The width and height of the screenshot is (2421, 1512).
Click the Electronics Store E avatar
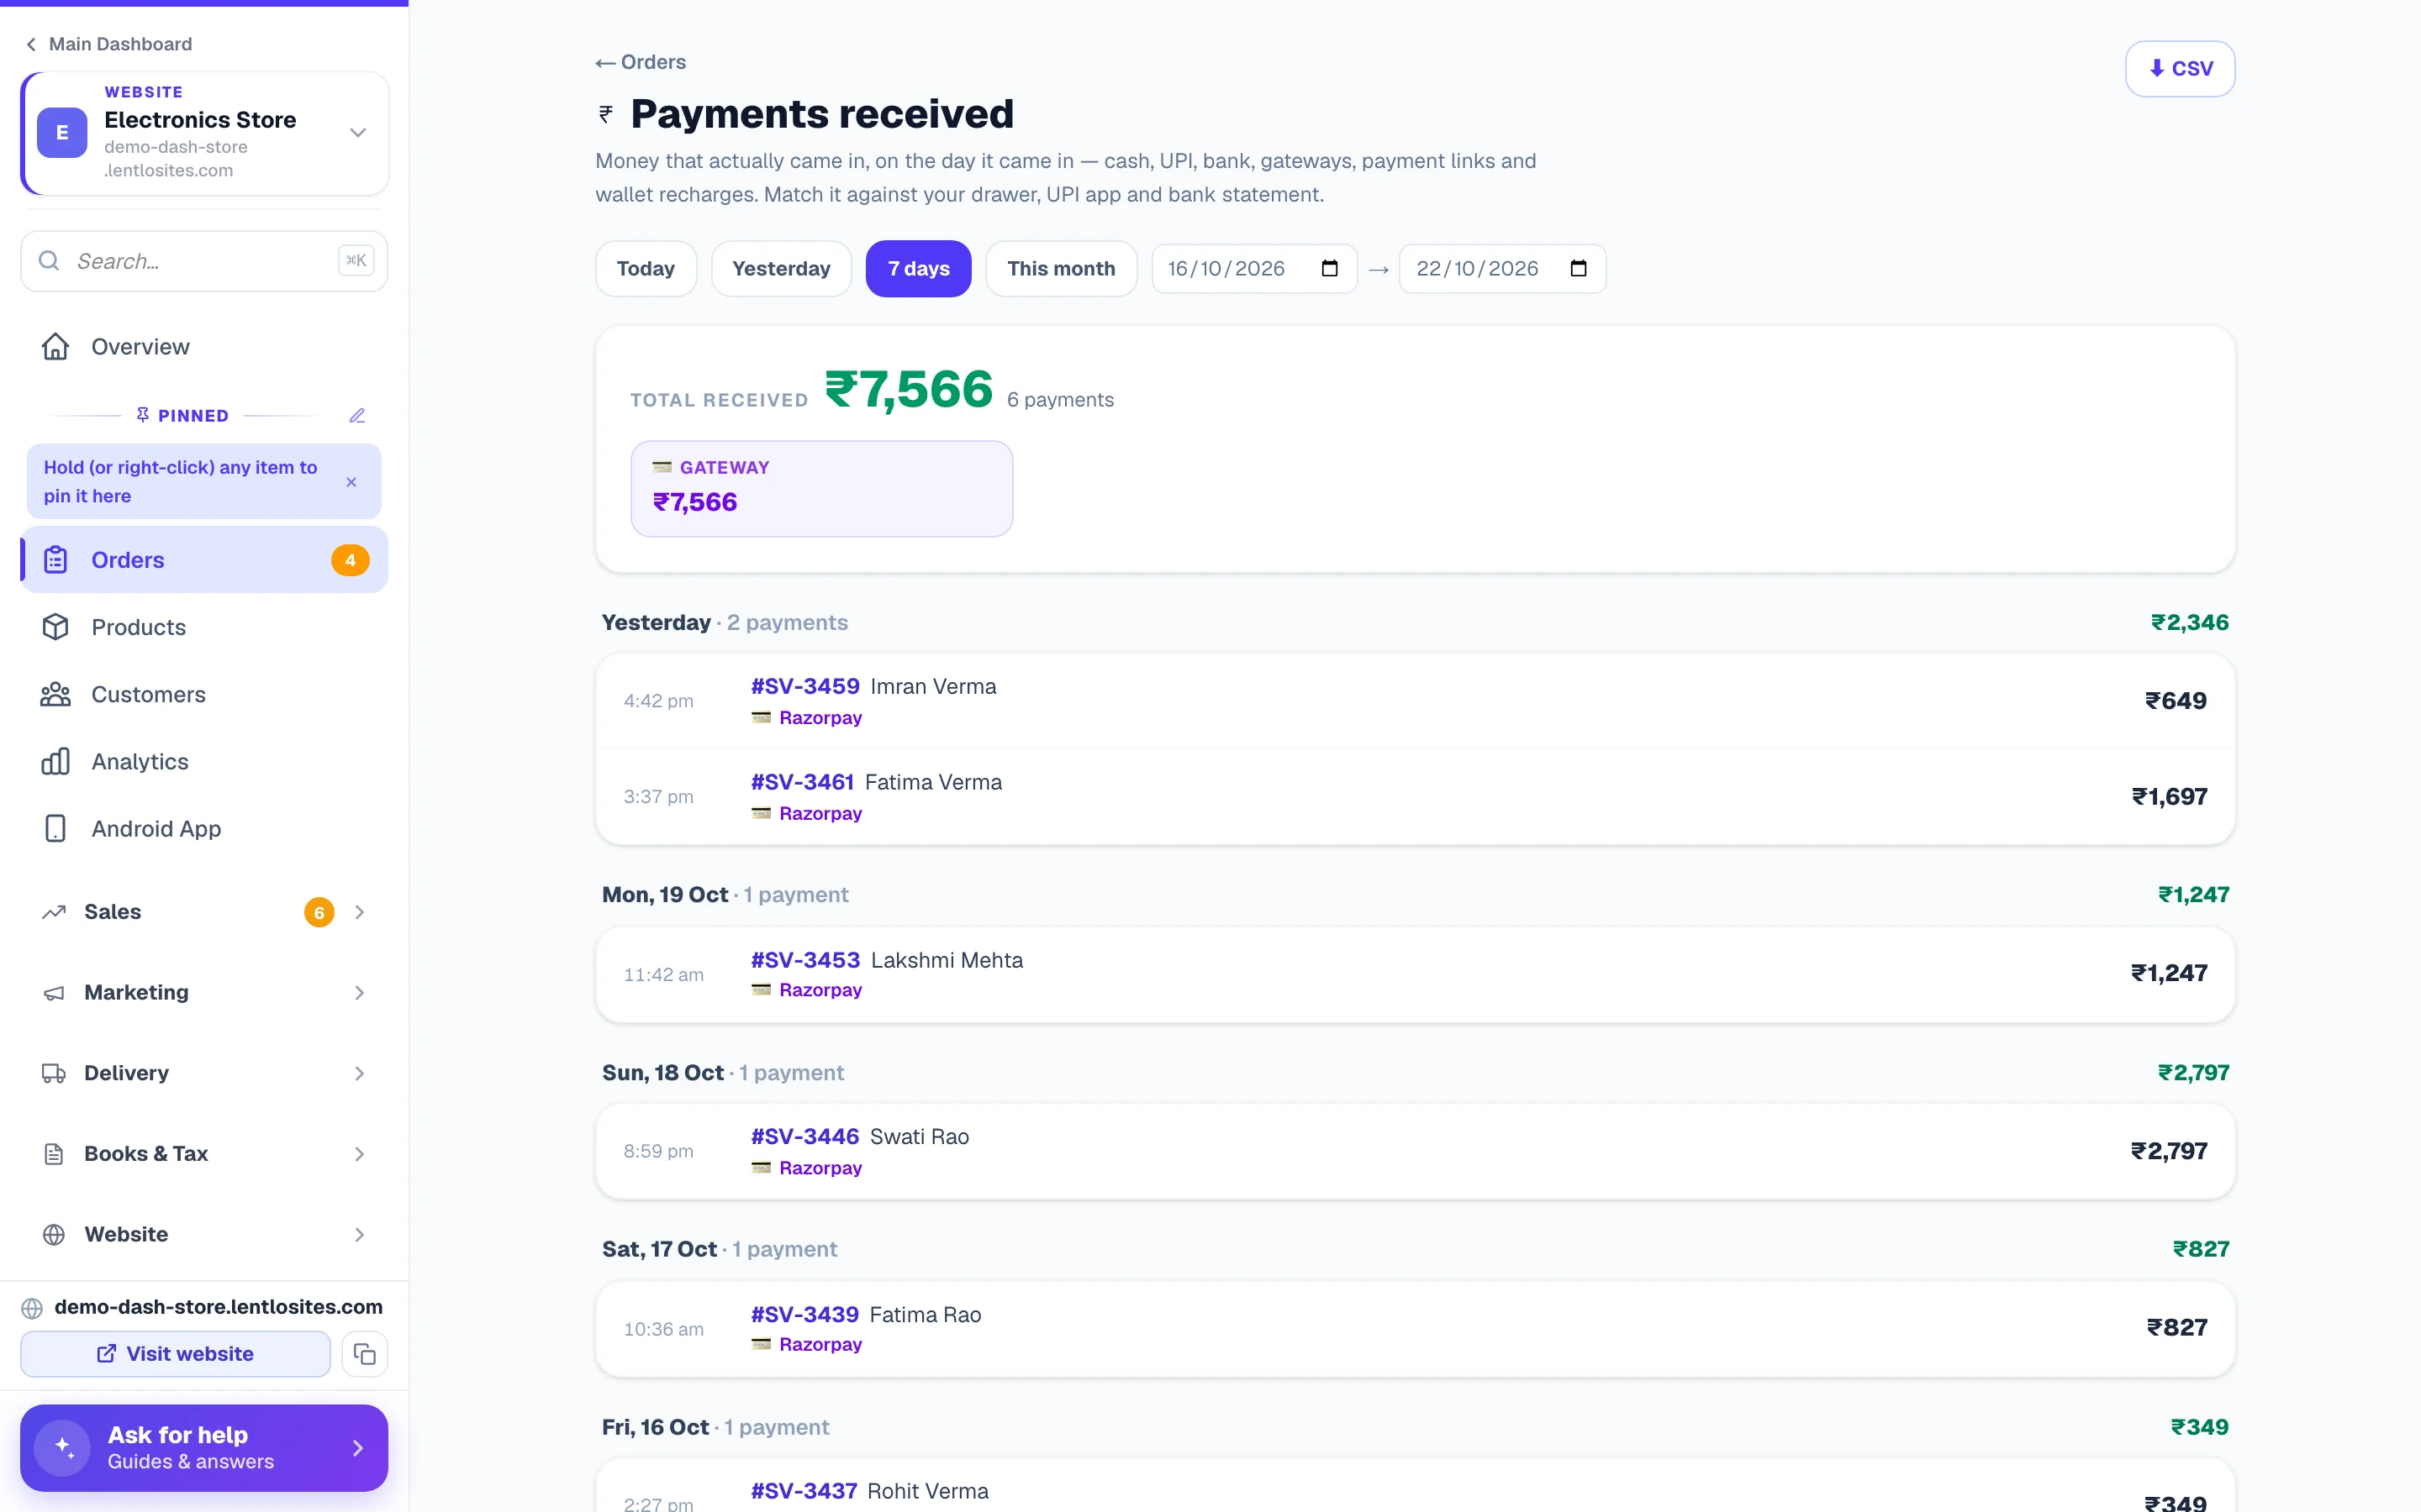pos(62,133)
